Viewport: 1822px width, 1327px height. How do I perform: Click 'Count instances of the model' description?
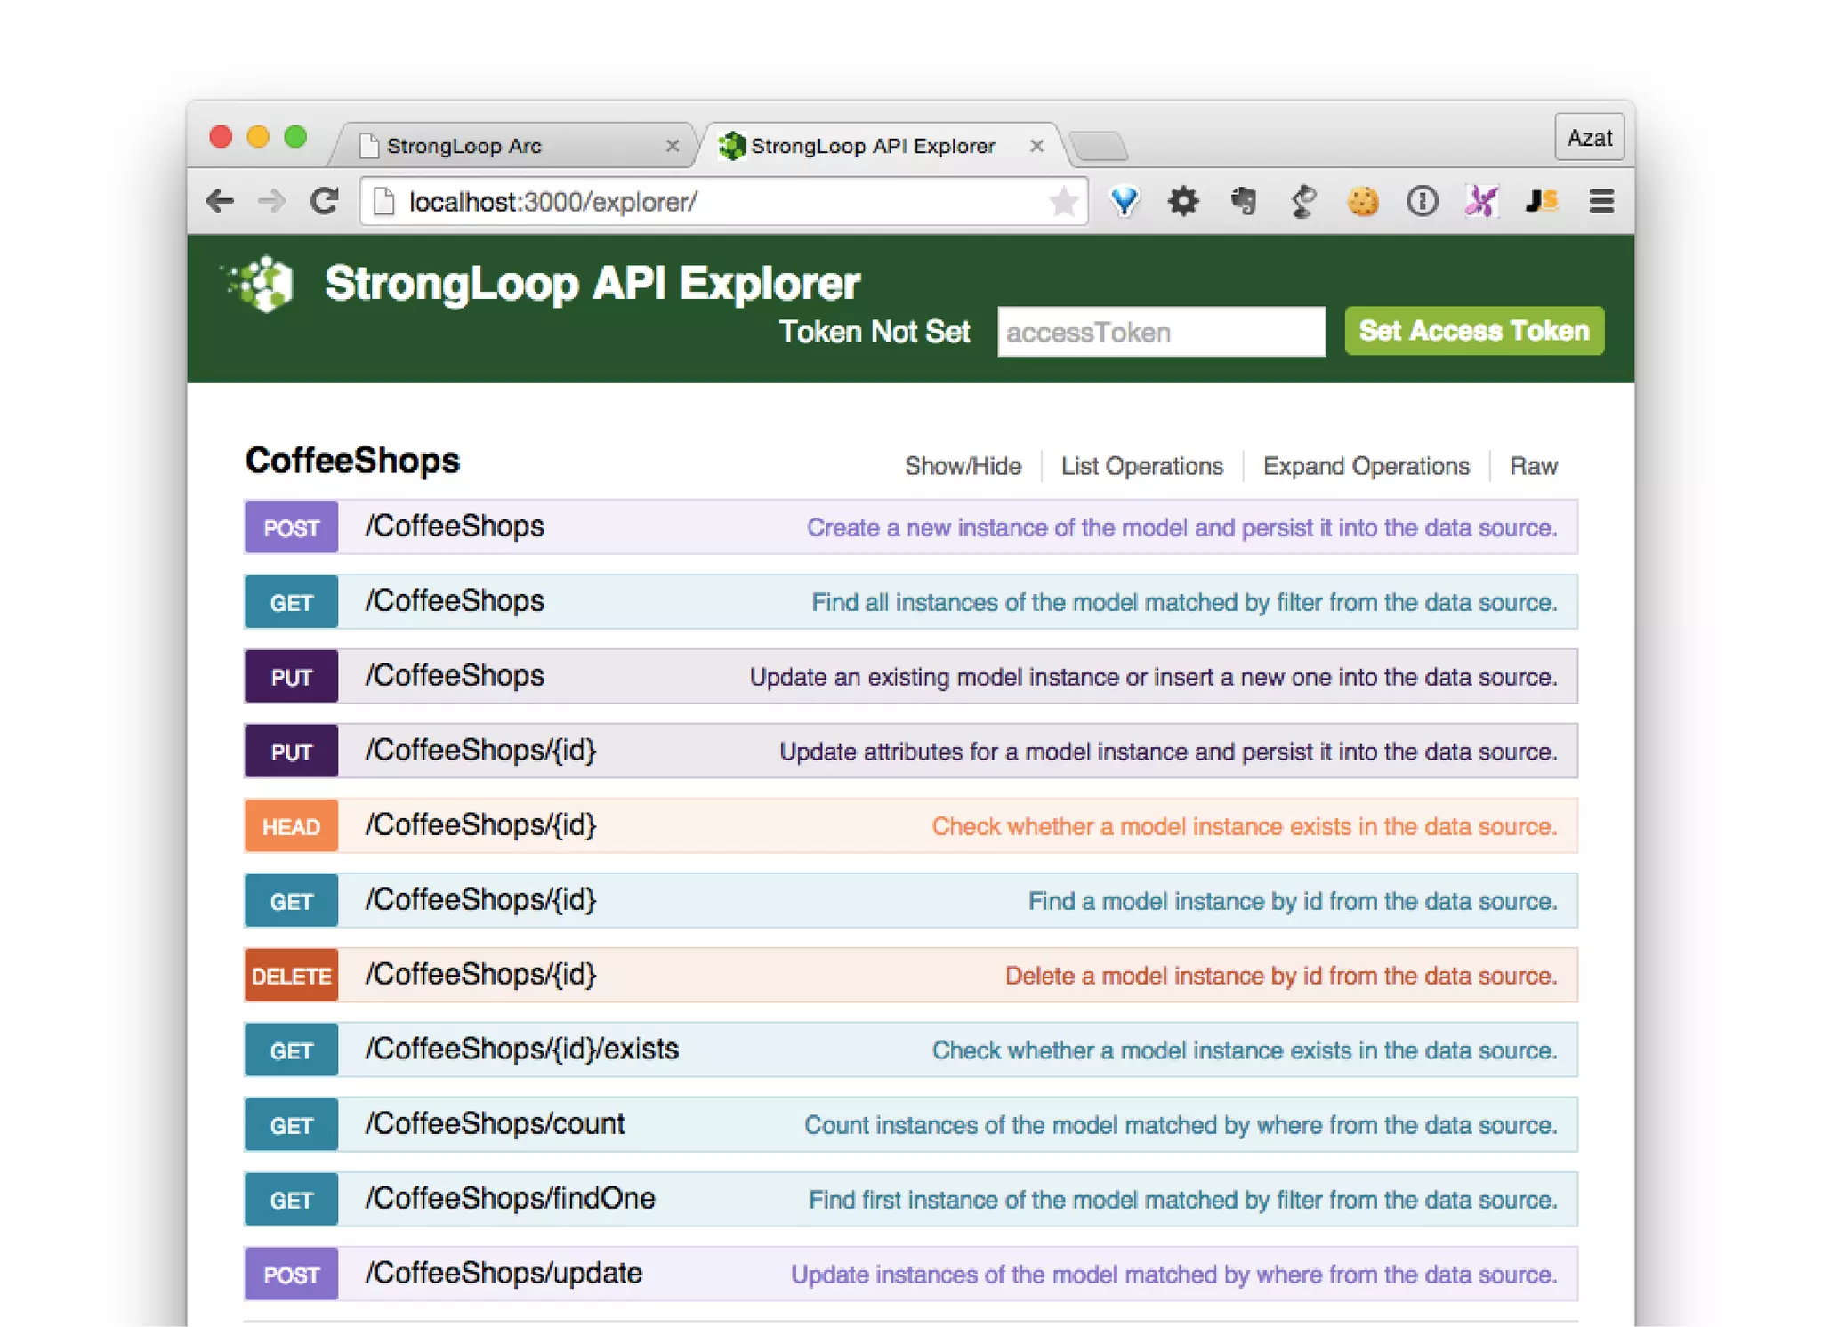coord(1181,1125)
